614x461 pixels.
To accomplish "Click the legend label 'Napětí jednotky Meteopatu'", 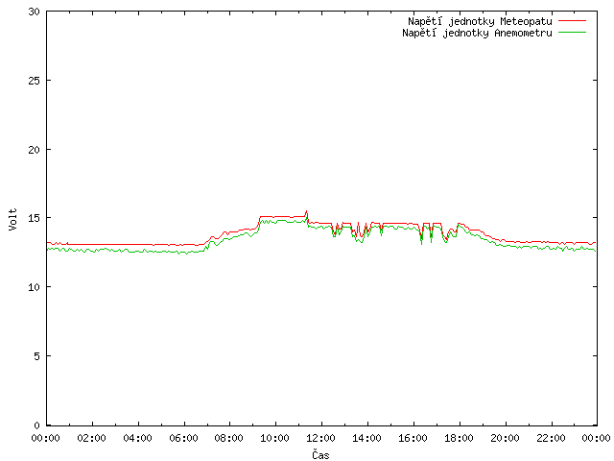I will 480,21.
